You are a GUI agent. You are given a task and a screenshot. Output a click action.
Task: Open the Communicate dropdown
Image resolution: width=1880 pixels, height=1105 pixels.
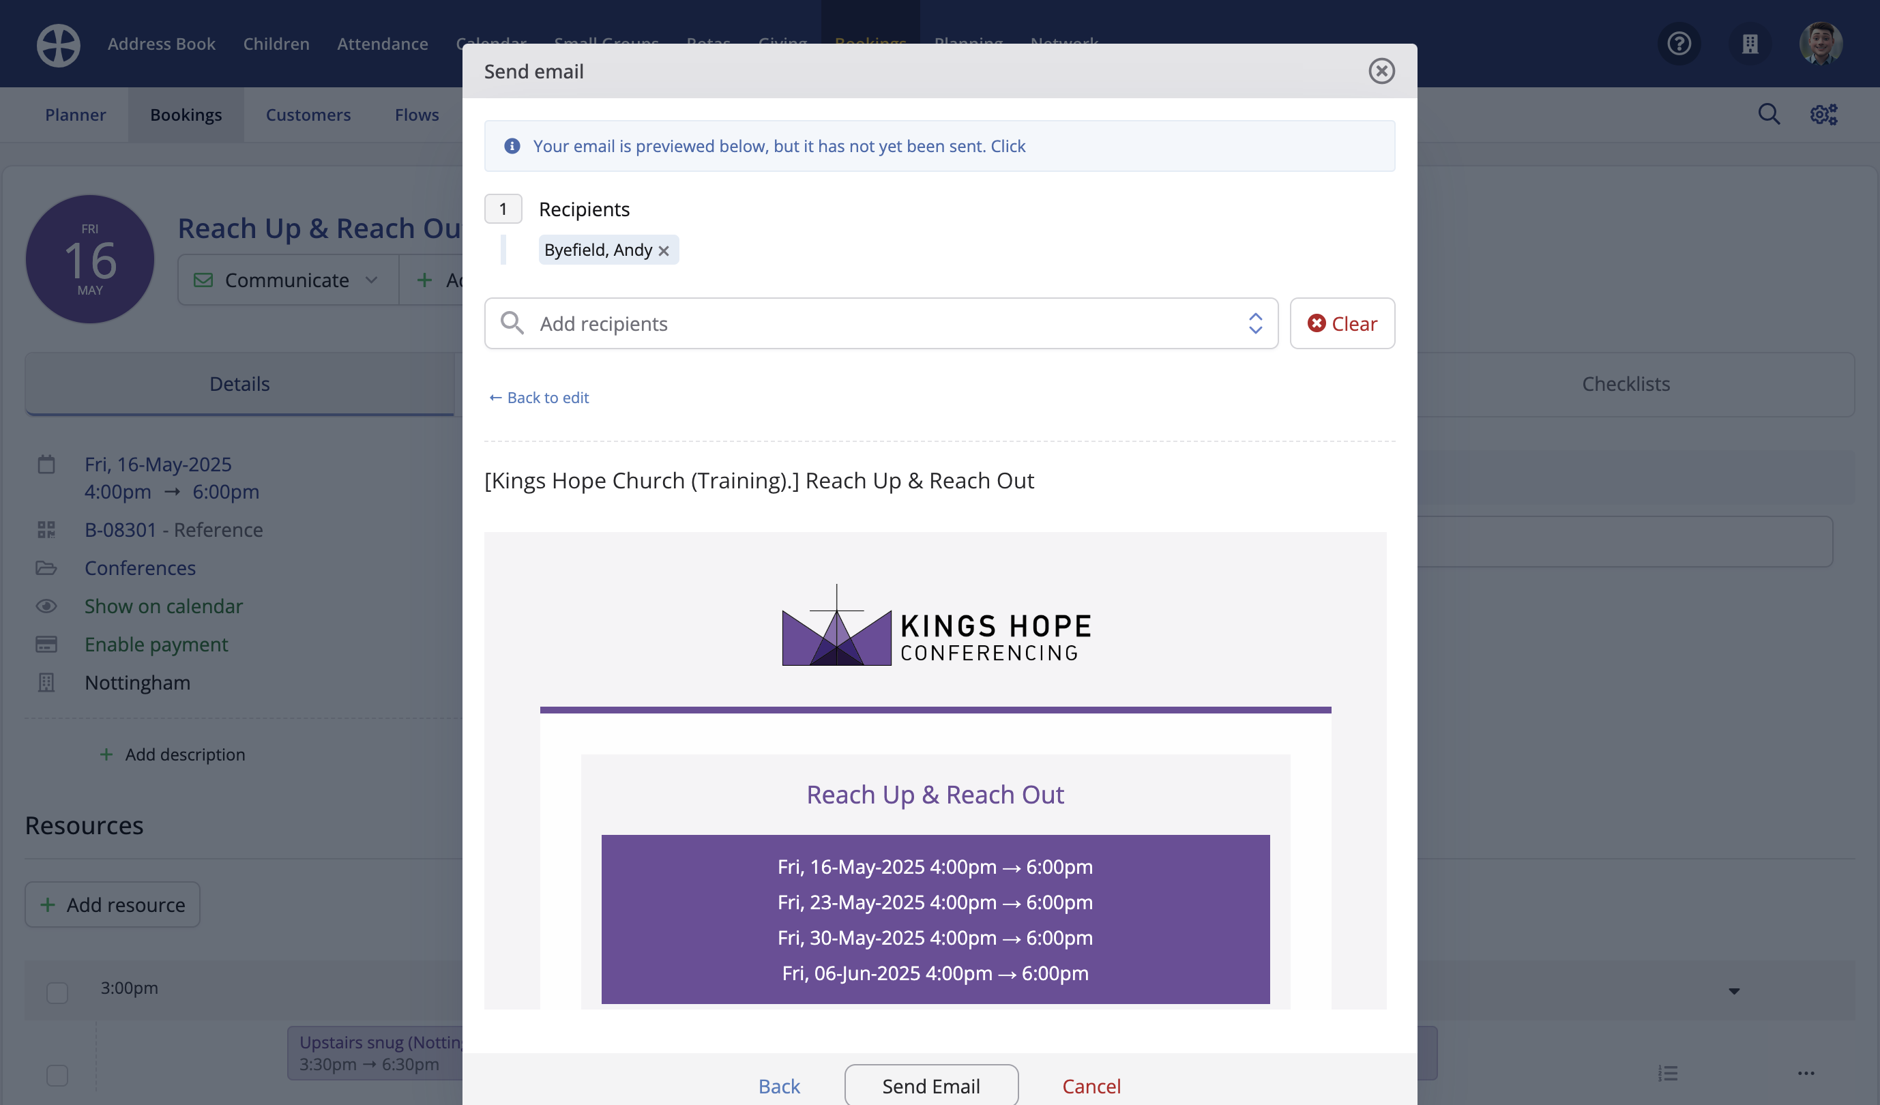287,280
